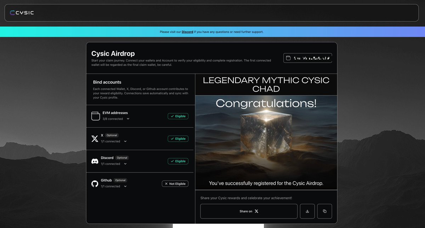Viewport: 425px width, 228px height.
Task: Click the Eligible badge for Discord
Action: [178, 161]
